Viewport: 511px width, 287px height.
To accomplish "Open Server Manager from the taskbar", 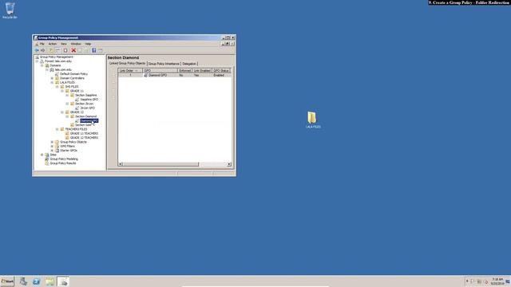I will [23, 281].
